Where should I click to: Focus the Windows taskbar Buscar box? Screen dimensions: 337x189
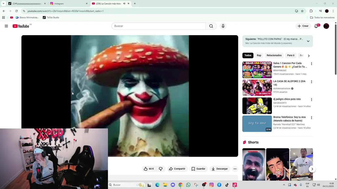(127, 185)
